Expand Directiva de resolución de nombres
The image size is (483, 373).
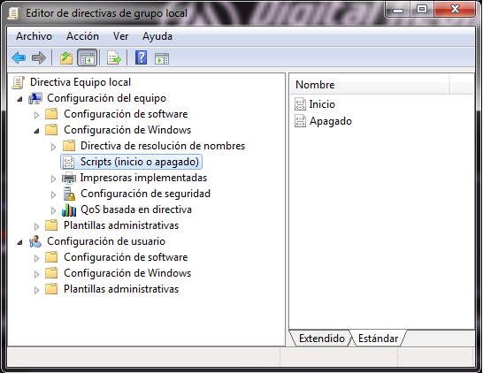(x=53, y=147)
